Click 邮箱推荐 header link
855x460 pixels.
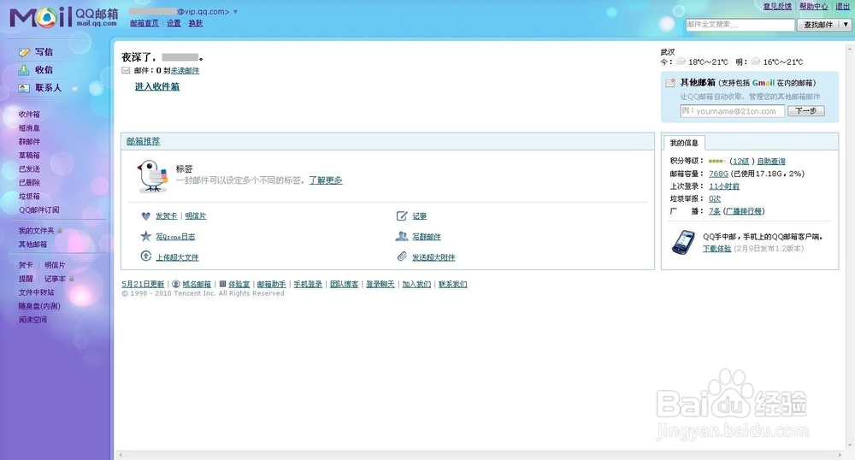tap(144, 141)
